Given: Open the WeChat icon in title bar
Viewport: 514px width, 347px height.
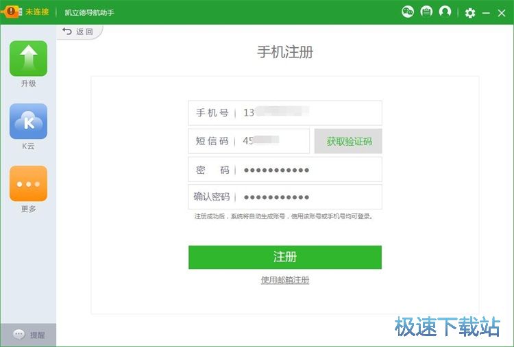Looking at the screenshot, I should [408, 12].
